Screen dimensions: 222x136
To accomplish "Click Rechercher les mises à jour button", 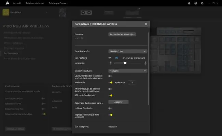I will [122, 34].
